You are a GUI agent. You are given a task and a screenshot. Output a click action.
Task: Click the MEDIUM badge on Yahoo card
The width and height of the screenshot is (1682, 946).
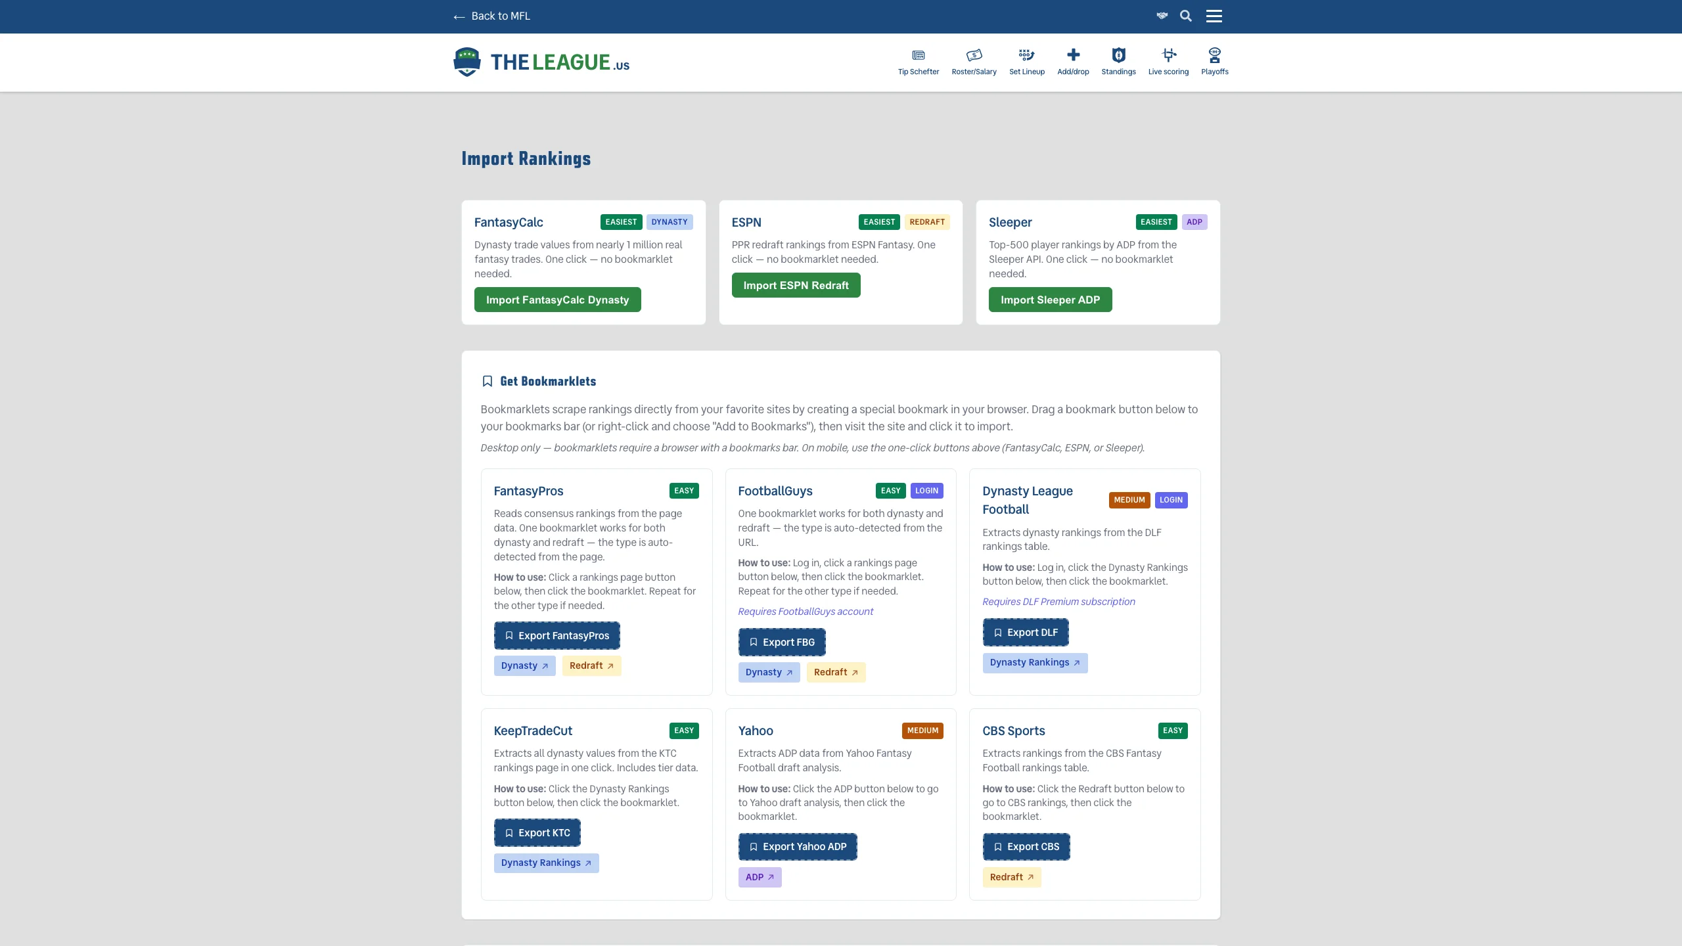[x=922, y=731]
